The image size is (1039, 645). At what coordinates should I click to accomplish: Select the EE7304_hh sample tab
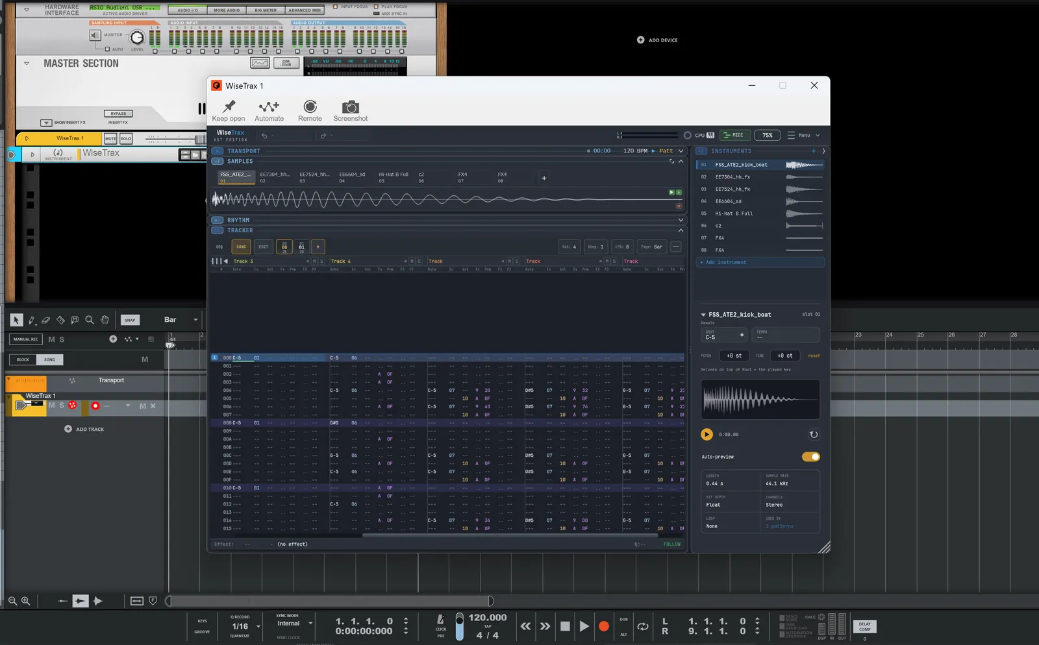point(275,177)
